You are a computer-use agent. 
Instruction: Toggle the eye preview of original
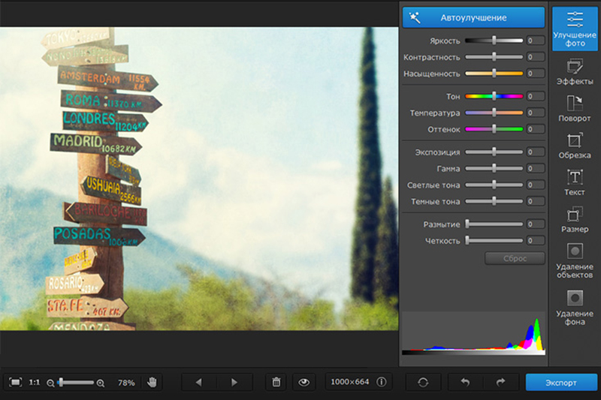(x=304, y=382)
